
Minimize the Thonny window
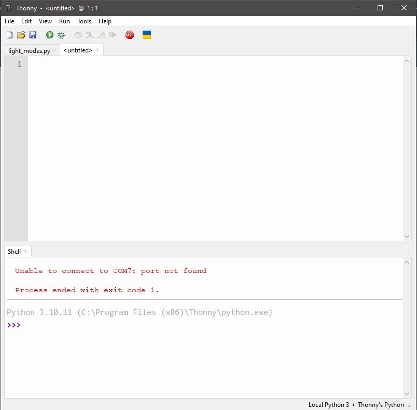[357, 8]
